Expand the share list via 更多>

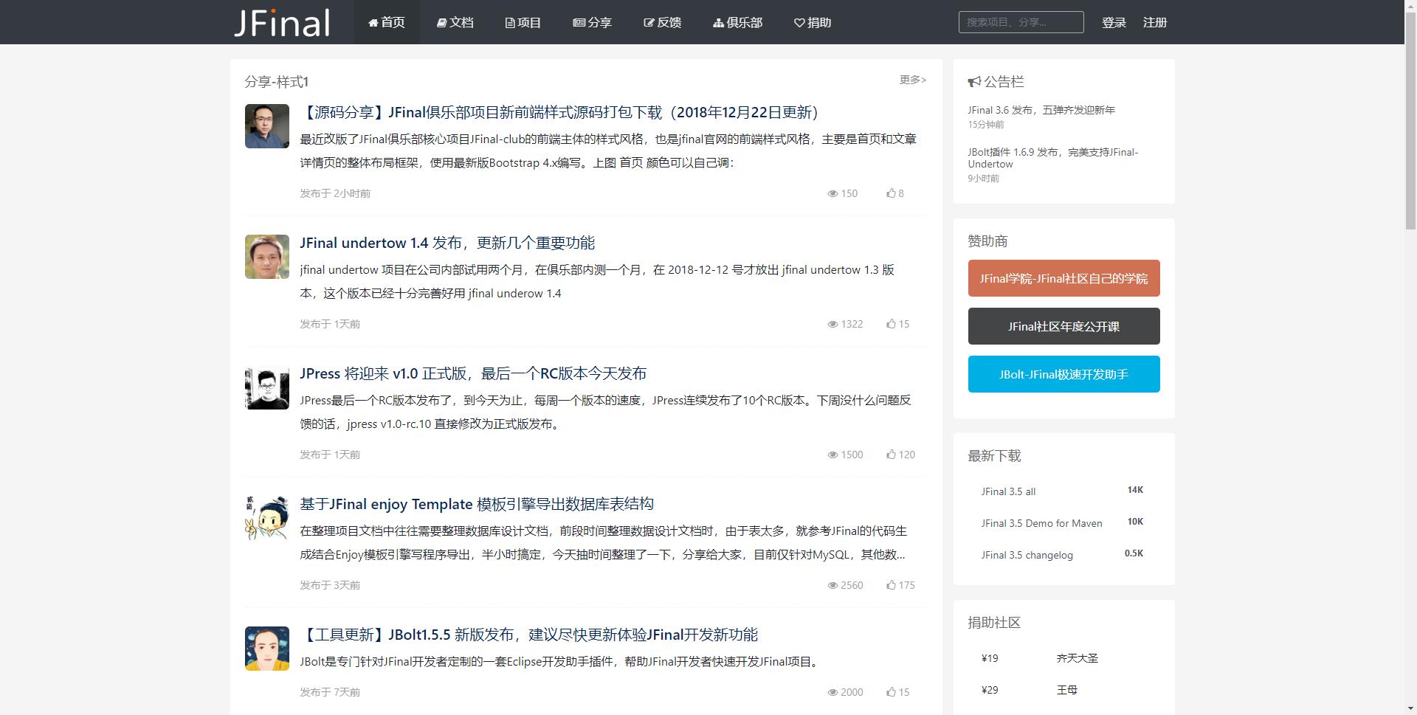(x=912, y=80)
